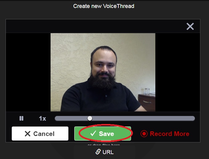Click the Create new VoiceThread title
The image size is (209, 159).
pyautogui.click(x=104, y=6)
